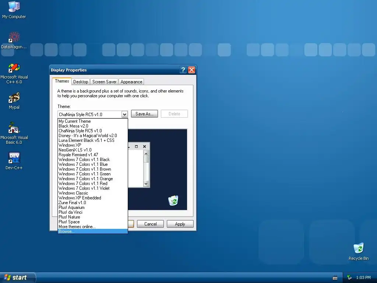Switch to the Desktop tab
The width and height of the screenshot is (377, 283).
tap(81, 82)
